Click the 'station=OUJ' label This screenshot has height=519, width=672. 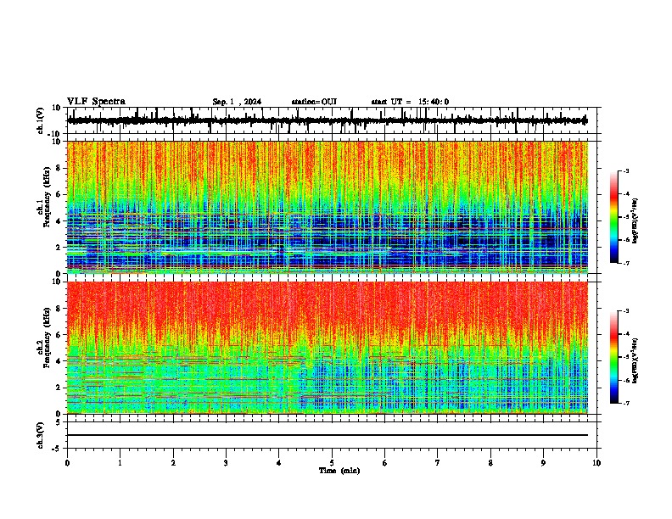point(314,102)
